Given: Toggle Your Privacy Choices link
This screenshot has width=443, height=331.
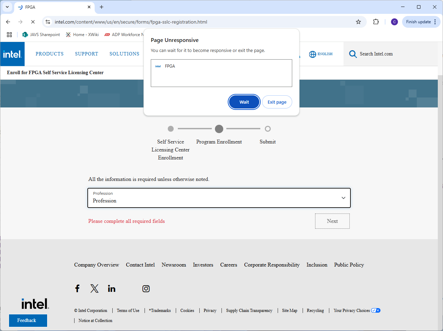Looking at the screenshot, I should point(356,311).
